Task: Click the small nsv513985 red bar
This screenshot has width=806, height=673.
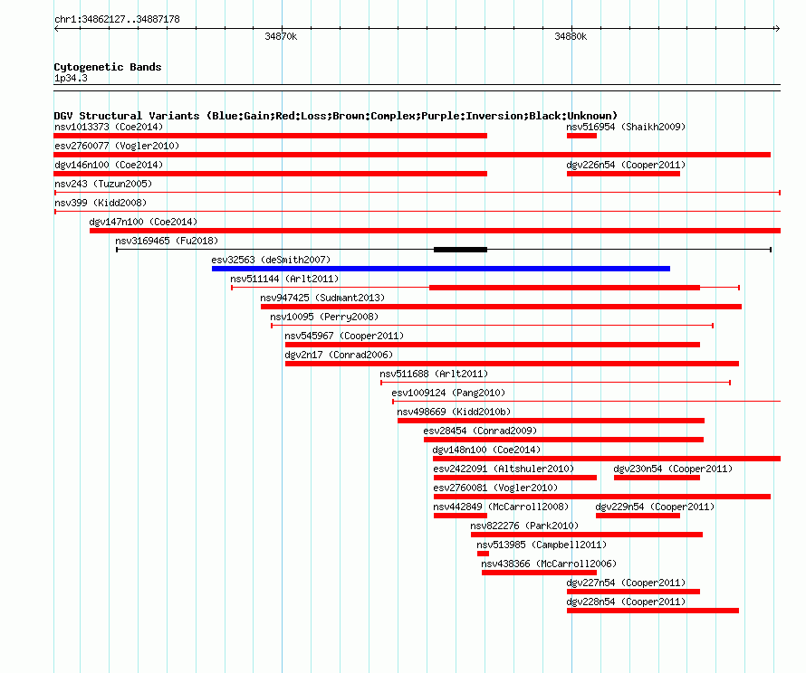Action: pyautogui.click(x=483, y=554)
